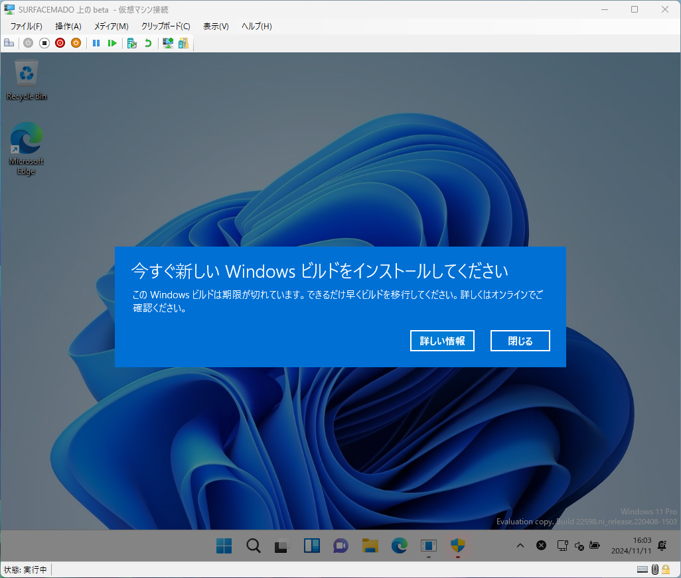Expand hidden icons in the system tray
This screenshot has width=681, height=578.
coord(520,546)
